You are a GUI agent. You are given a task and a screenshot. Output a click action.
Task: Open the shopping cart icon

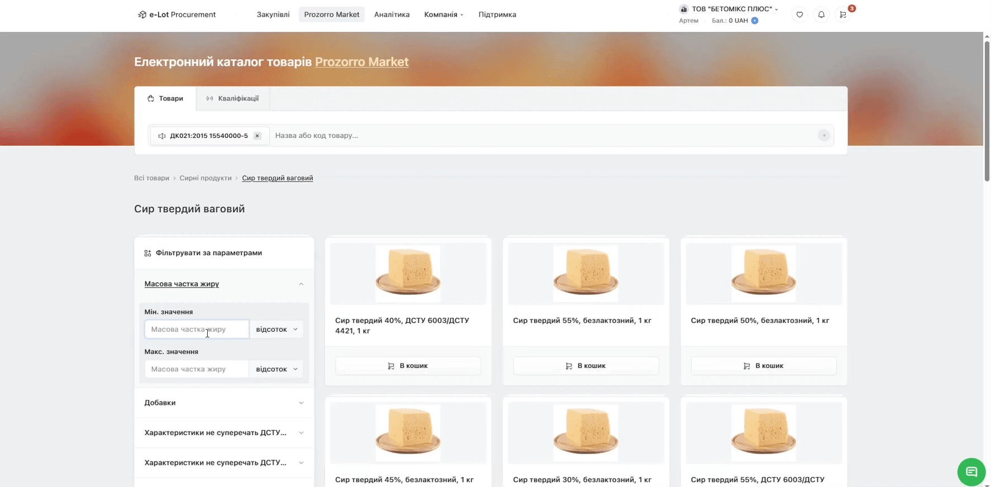pyautogui.click(x=843, y=15)
